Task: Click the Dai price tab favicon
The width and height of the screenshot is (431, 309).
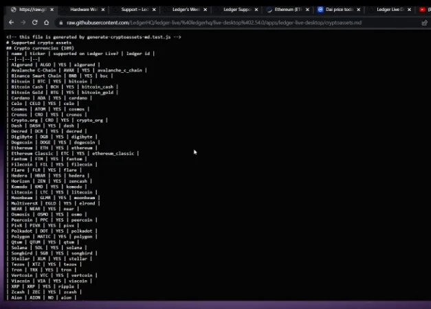Action: [320, 10]
